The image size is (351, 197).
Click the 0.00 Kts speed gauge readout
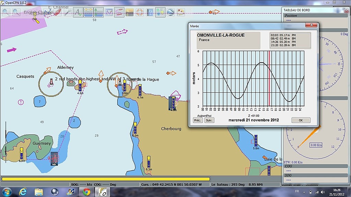(x=316, y=145)
